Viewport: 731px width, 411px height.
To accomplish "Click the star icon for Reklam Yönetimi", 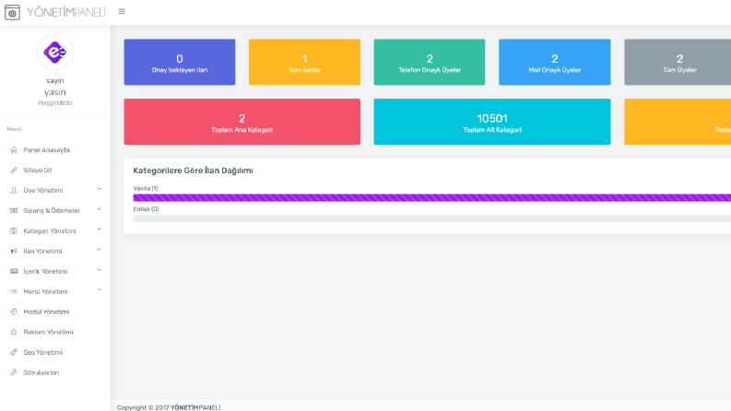I will pos(14,333).
